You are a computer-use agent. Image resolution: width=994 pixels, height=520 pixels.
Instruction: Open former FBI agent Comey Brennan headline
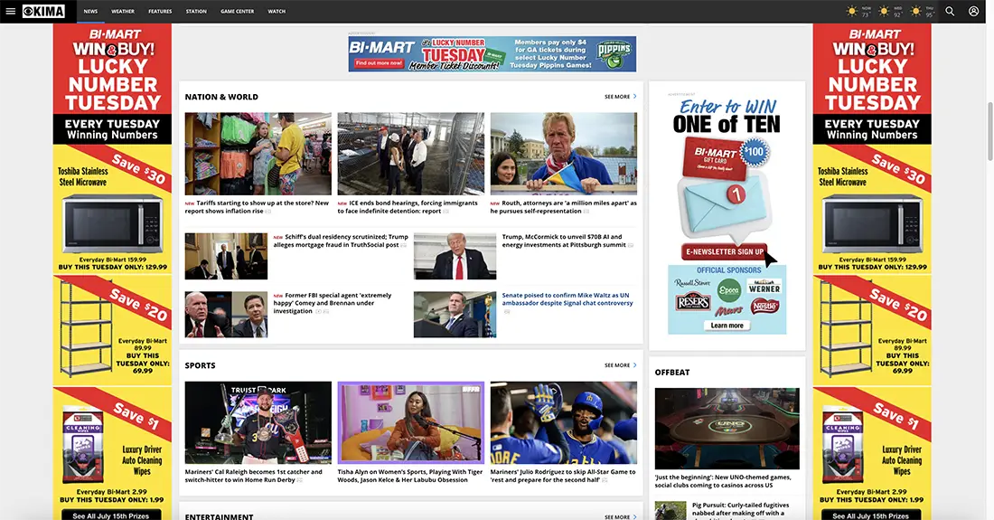[x=333, y=303]
